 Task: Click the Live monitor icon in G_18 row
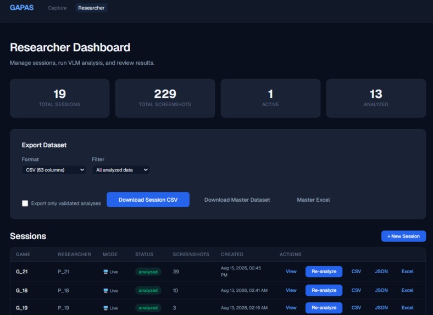pyautogui.click(x=106, y=291)
